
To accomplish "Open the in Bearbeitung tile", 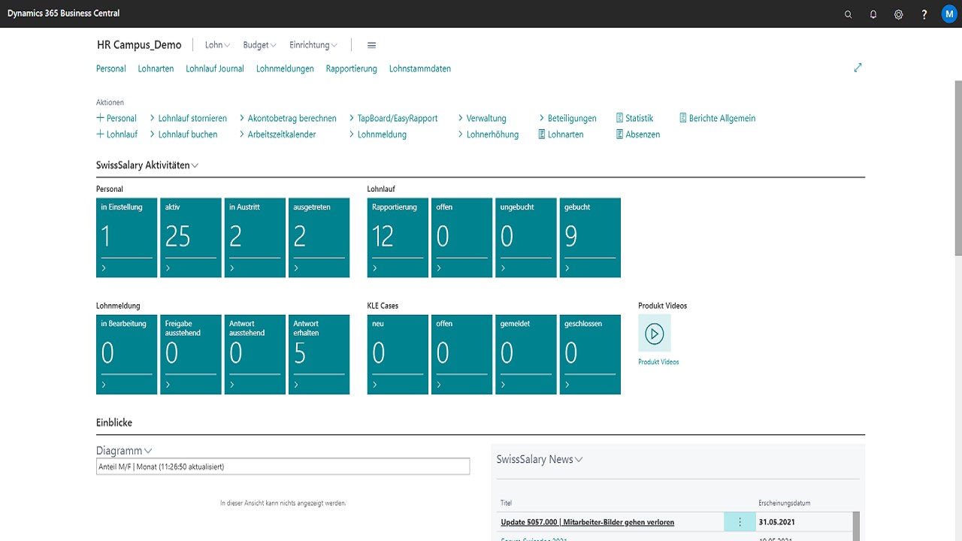I will tap(127, 355).
